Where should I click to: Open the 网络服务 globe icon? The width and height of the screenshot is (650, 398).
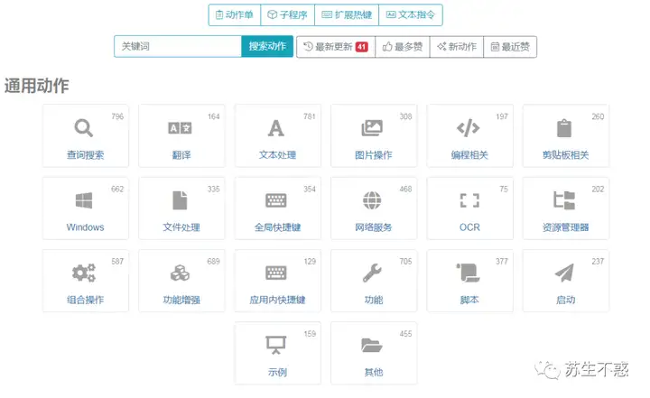click(x=372, y=200)
